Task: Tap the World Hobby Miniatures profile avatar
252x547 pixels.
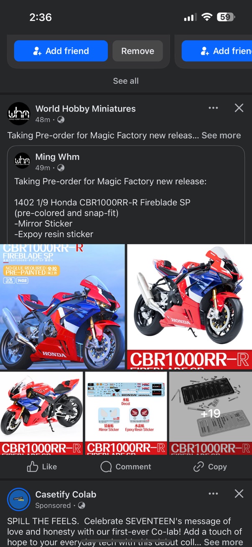Action: pyautogui.click(x=19, y=114)
